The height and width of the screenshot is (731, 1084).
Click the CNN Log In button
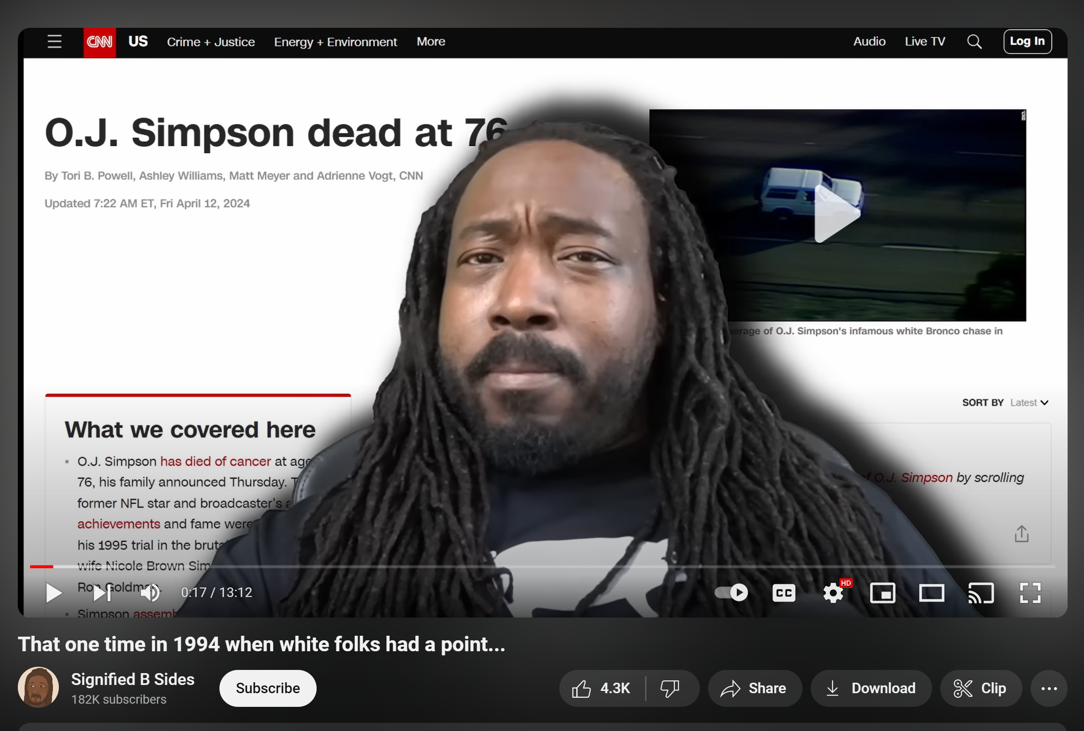[1027, 41]
